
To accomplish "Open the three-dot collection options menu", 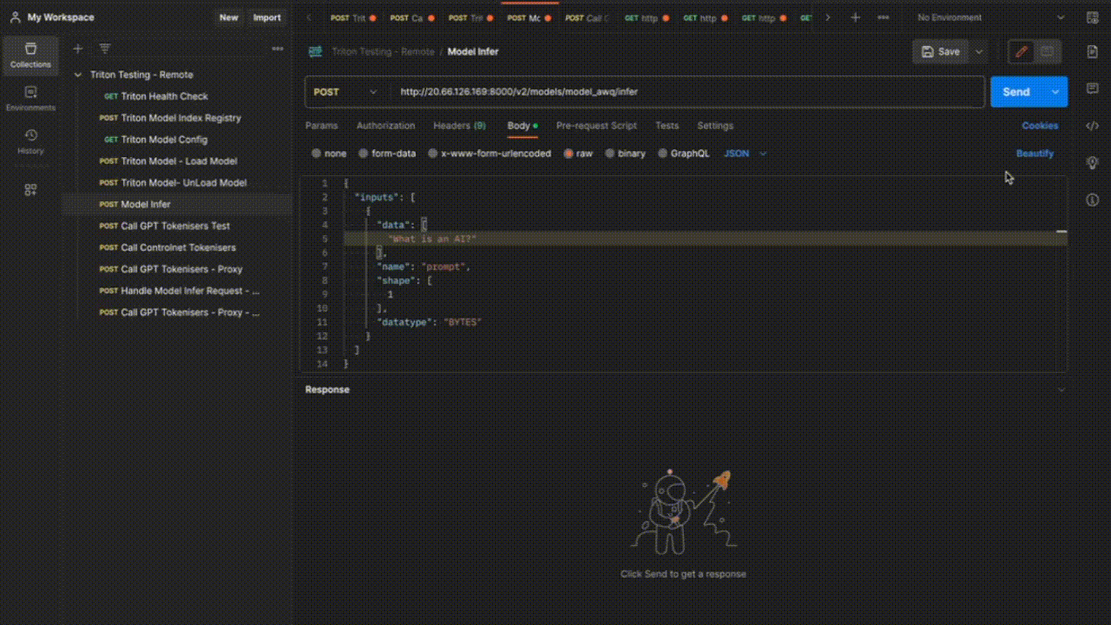I will tap(277, 49).
